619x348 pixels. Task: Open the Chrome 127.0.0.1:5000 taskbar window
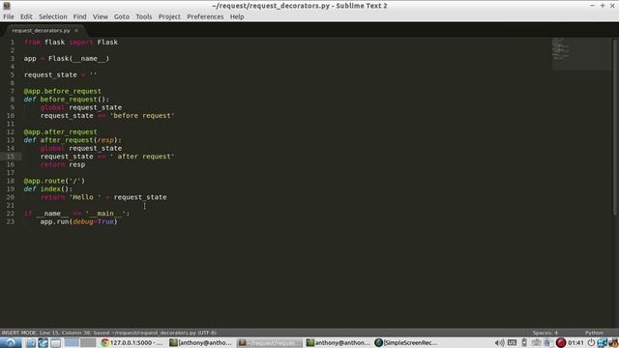133,343
